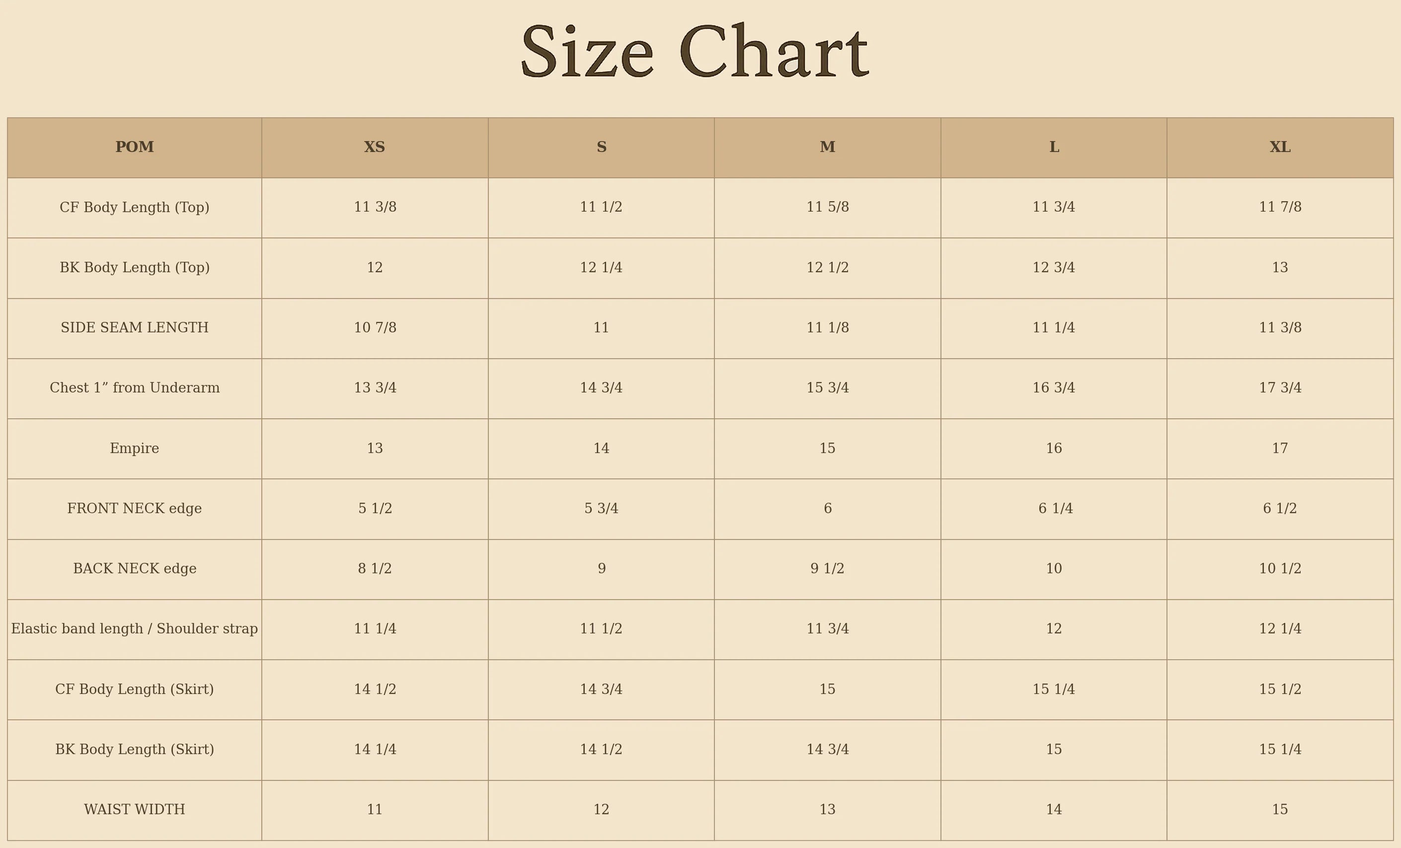
Task: Click the Size Chart title heading
Action: (694, 52)
